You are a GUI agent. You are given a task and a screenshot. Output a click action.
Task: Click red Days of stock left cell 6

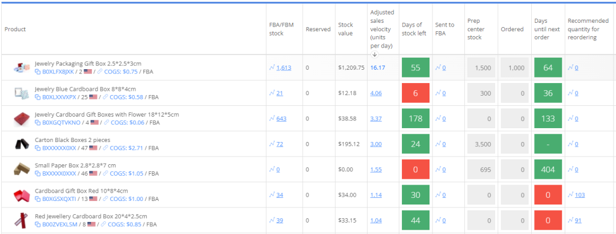pos(416,93)
